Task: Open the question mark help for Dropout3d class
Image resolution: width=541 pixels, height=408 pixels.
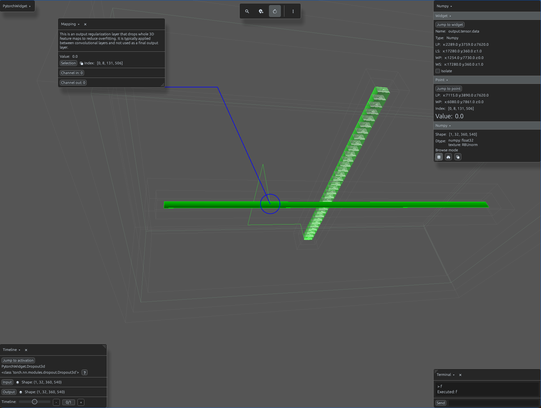Action: tap(84, 373)
